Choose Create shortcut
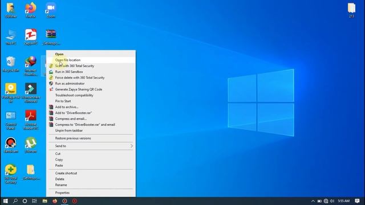 tap(91, 173)
